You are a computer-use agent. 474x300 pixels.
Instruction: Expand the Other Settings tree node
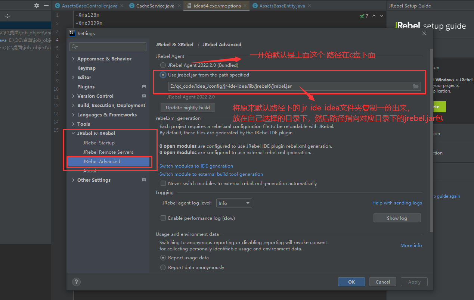(73, 180)
